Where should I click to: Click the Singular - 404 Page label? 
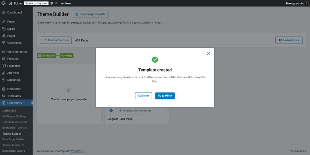pyautogui.click(x=120, y=119)
